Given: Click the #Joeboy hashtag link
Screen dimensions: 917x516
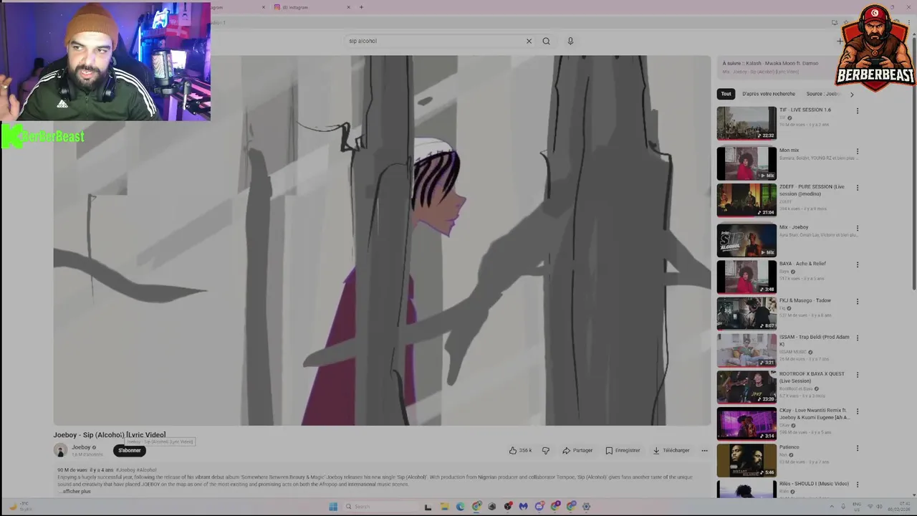Looking at the screenshot, I should click(x=125, y=470).
